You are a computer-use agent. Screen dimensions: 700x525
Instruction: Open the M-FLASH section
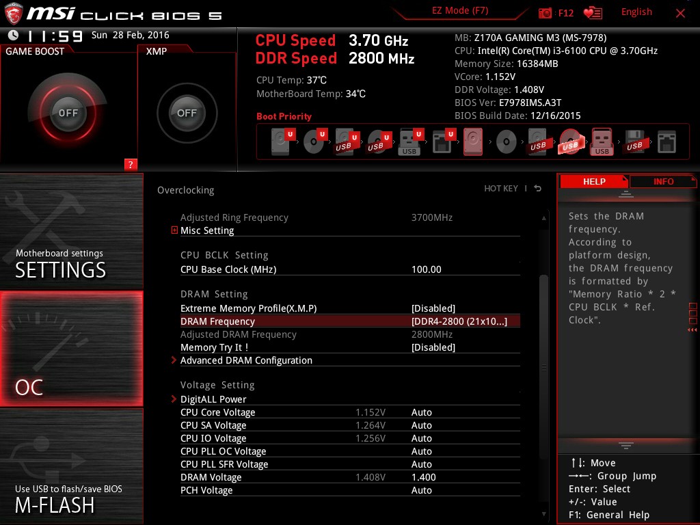tap(71, 466)
